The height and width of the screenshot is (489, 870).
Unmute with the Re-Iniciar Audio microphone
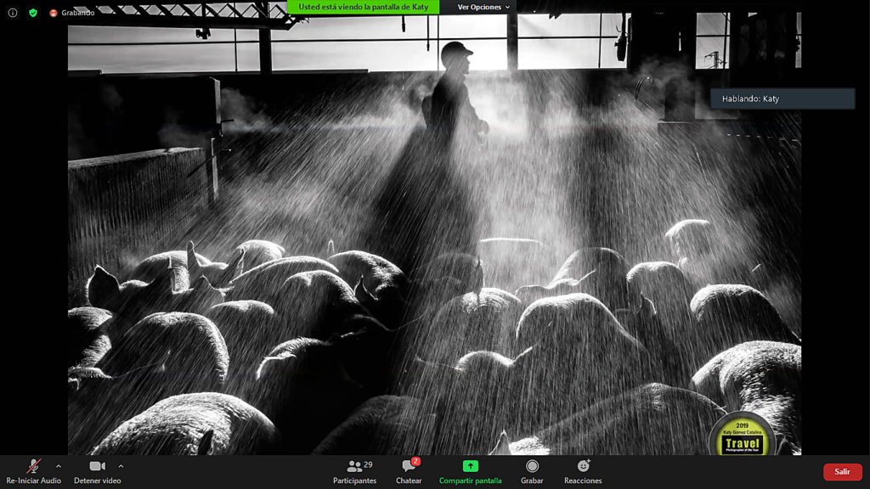pyautogui.click(x=34, y=467)
